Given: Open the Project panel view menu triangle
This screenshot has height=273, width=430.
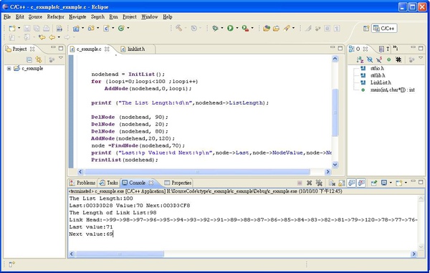Looking at the screenshot, I should click(x=61, y=58).
